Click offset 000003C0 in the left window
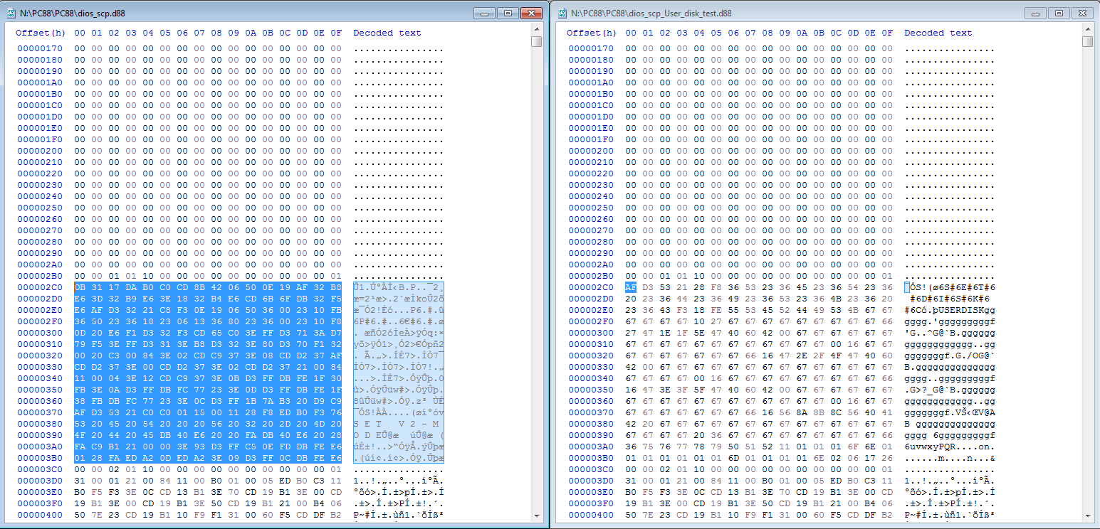Image resolution: width=1100 pixels, height=529 pixels. point(40,469)
